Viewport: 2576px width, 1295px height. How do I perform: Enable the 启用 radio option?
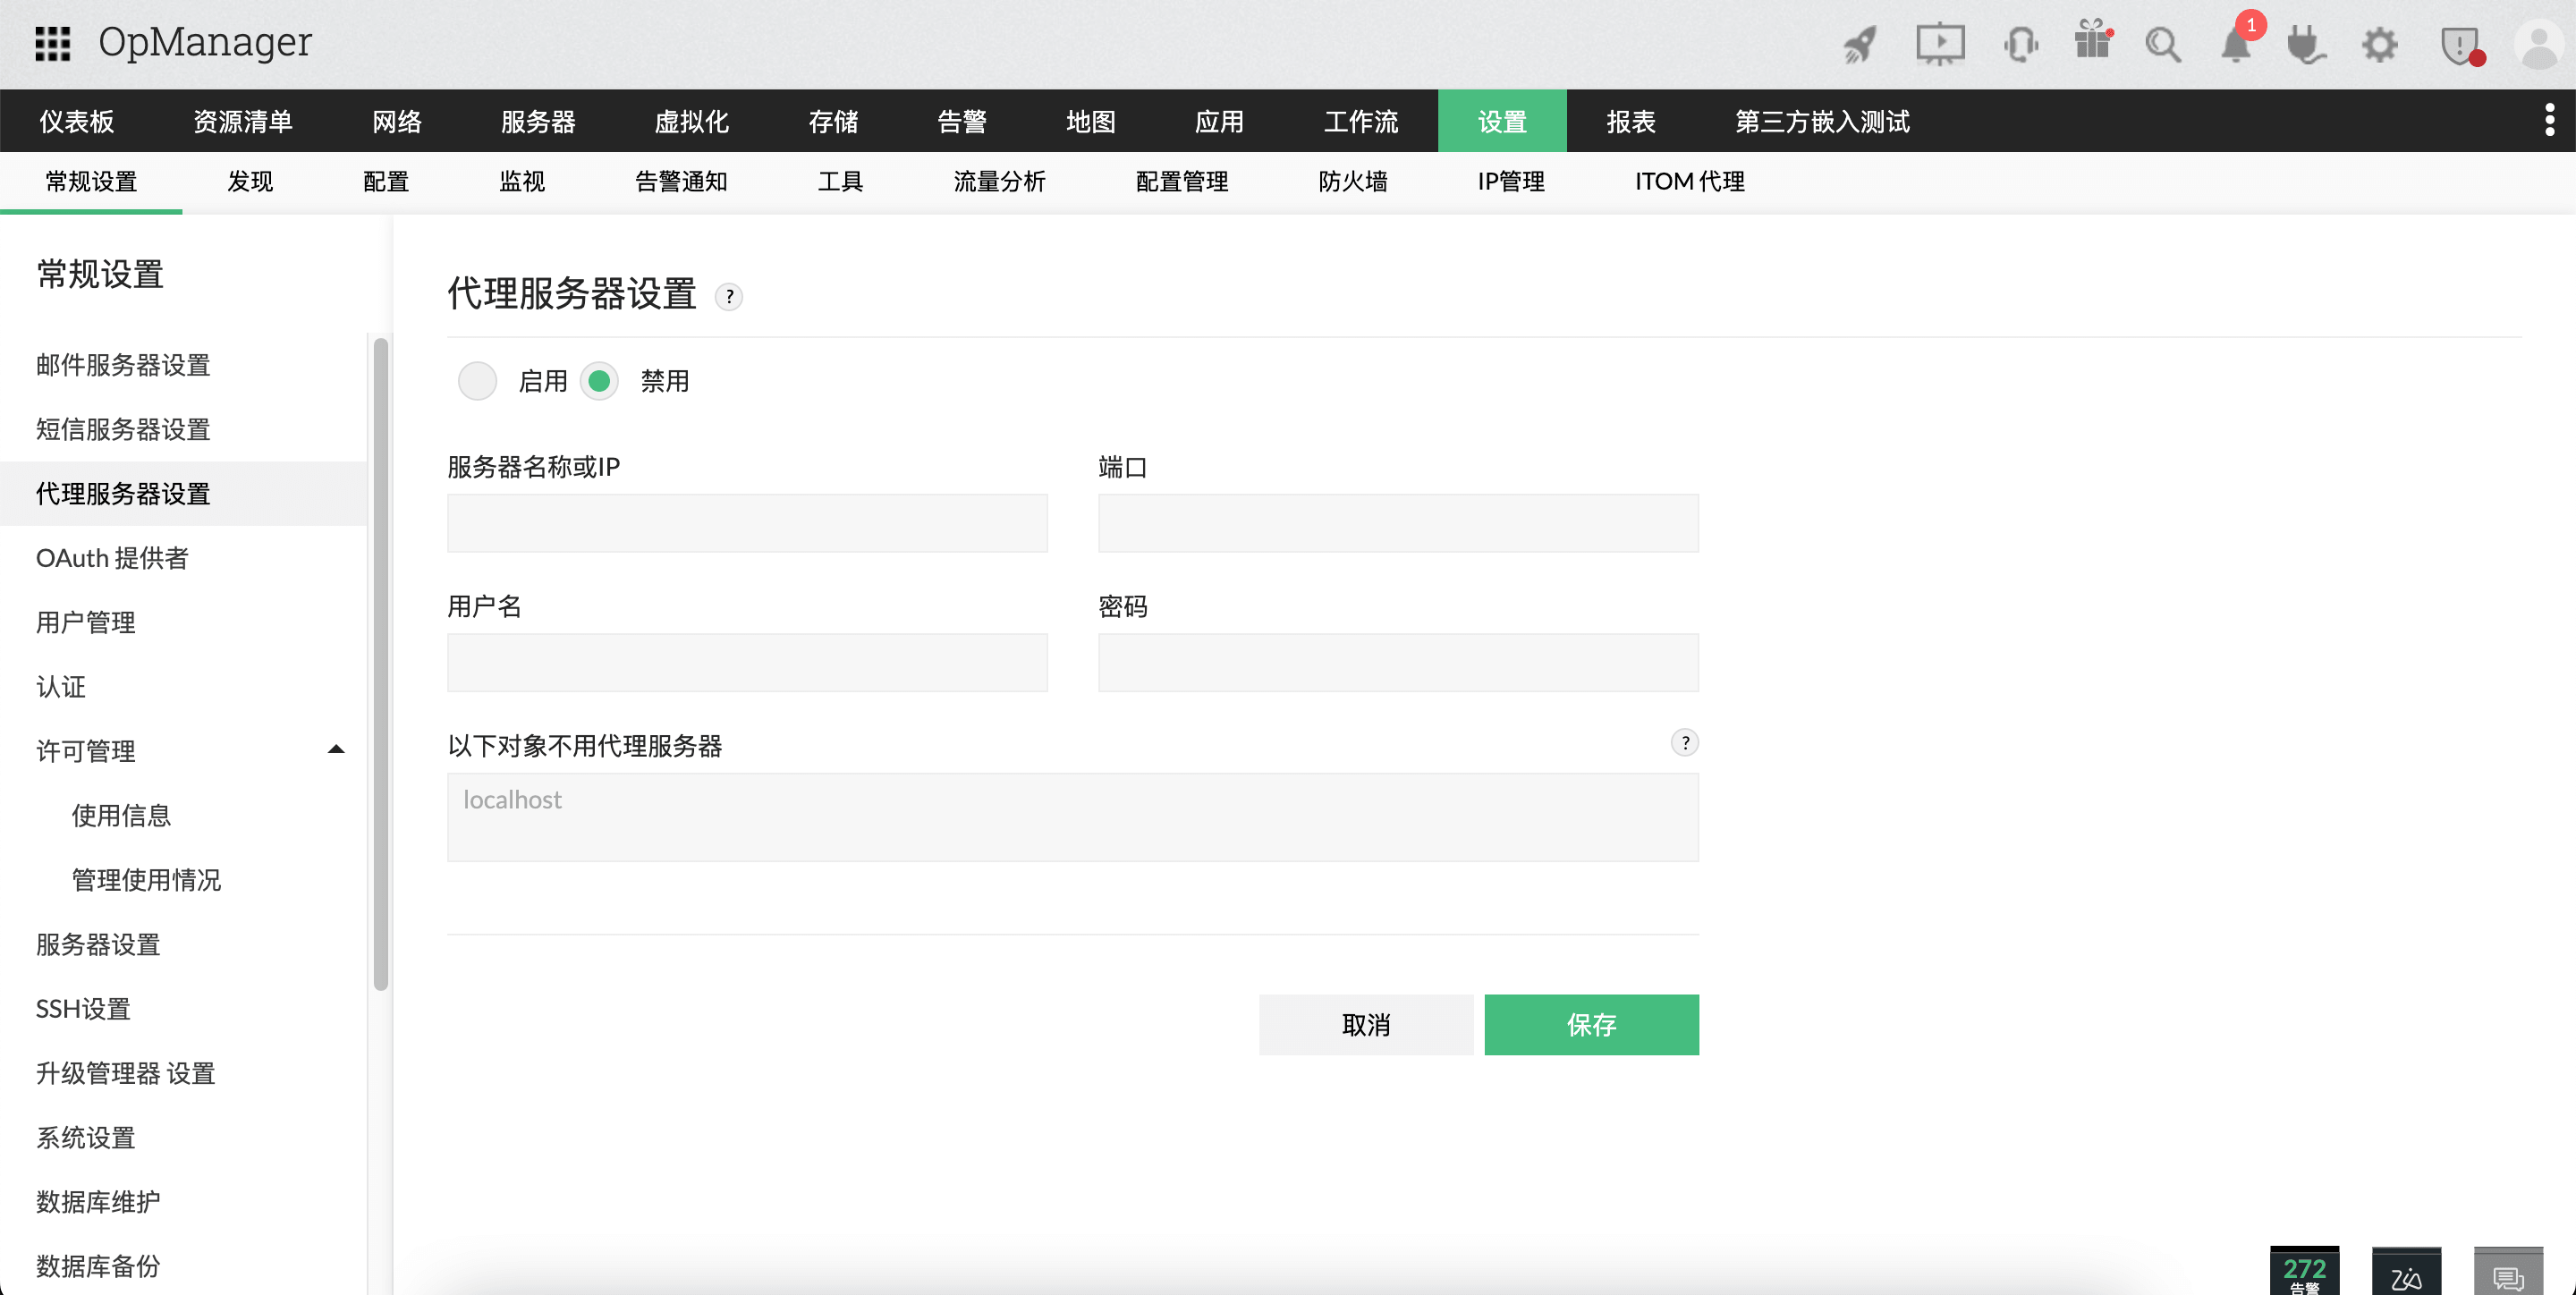click(x=477, y=381)
